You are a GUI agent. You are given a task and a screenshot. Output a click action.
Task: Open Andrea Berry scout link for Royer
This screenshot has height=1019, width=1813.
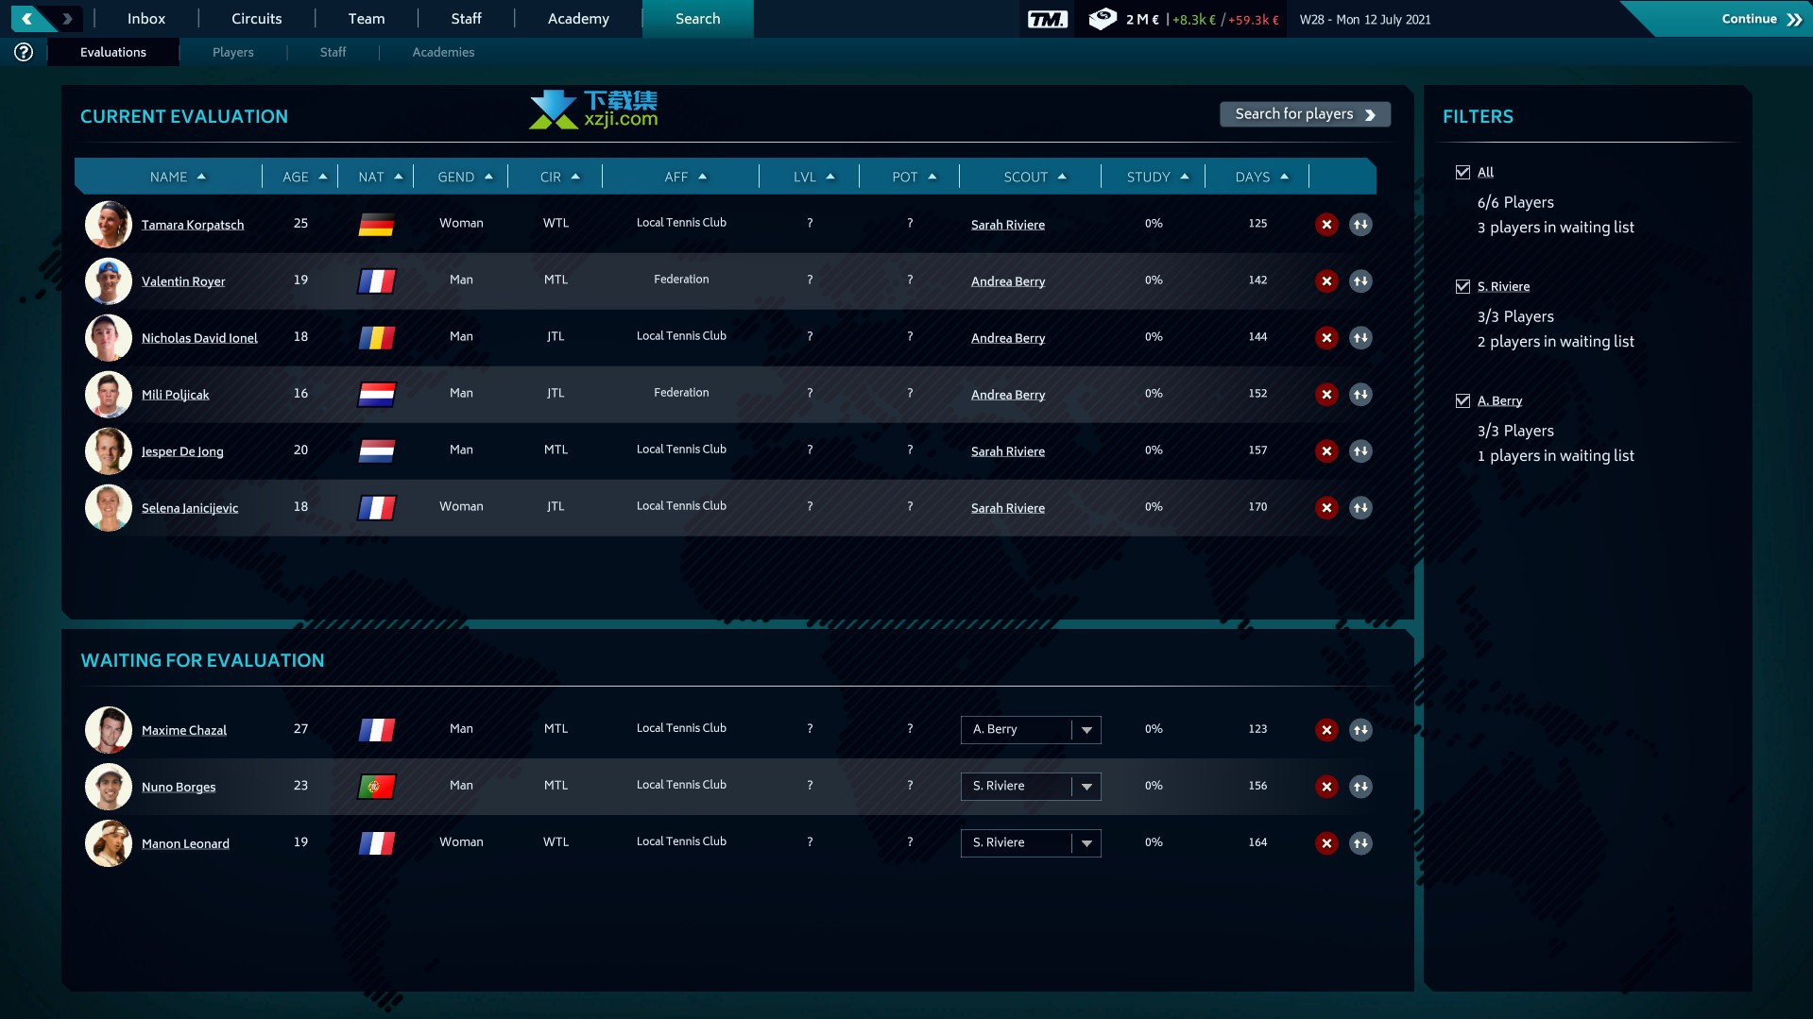1008,280
